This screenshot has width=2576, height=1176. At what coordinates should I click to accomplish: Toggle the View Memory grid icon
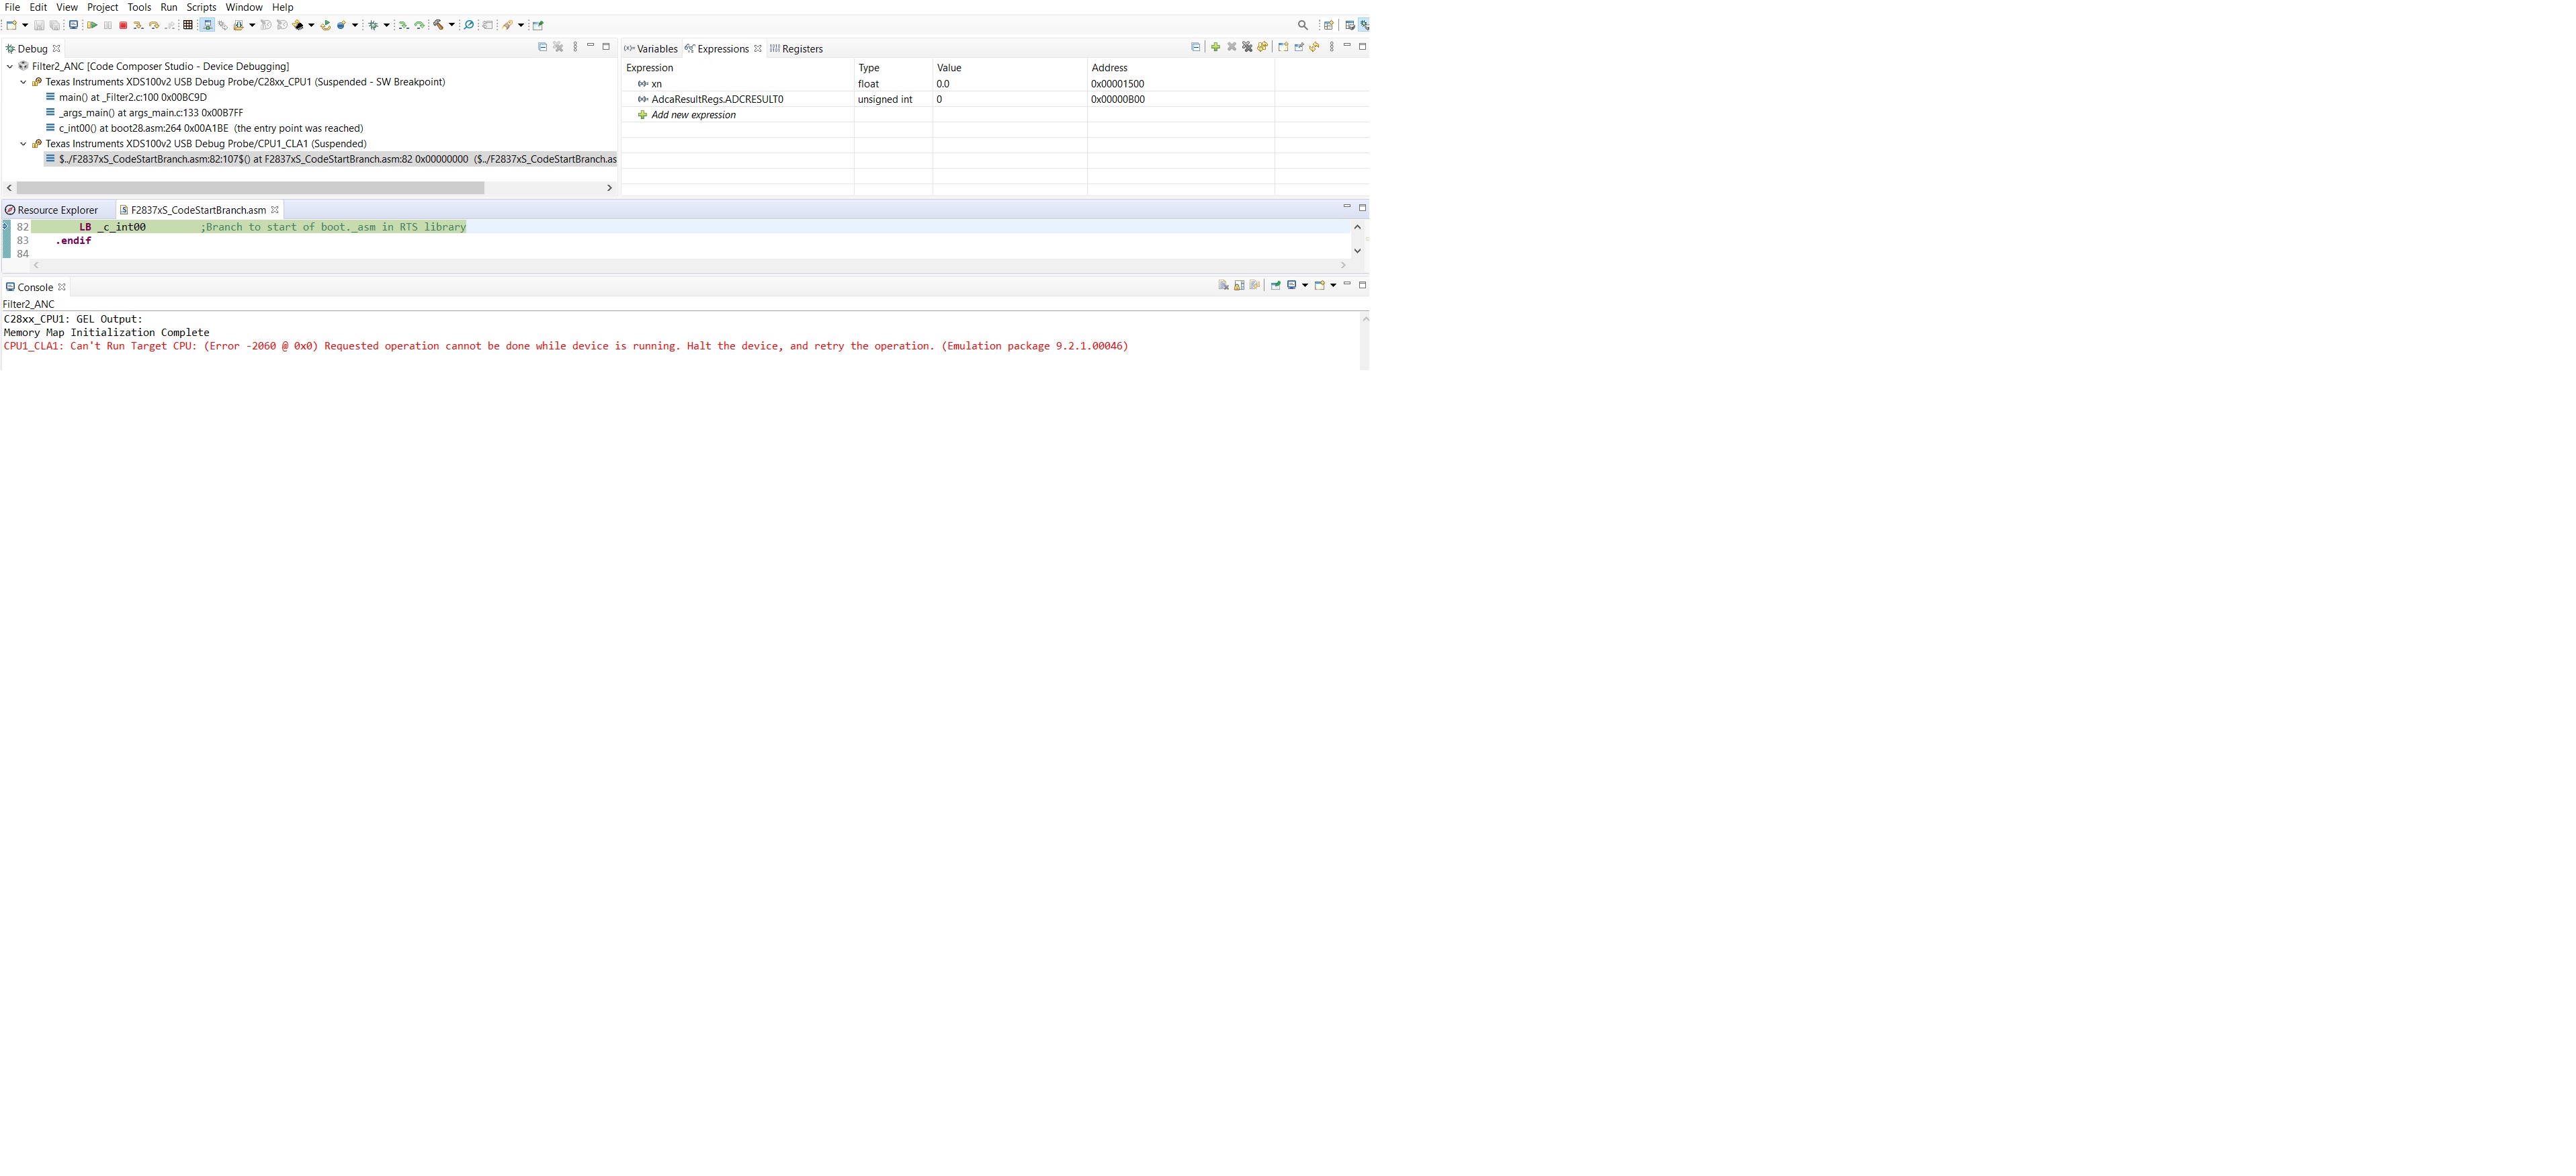click(188, 25)
